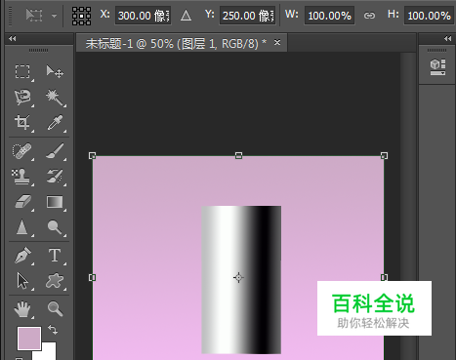Click the top-left transform handle
456x360 pixels.
pos(92,155)
